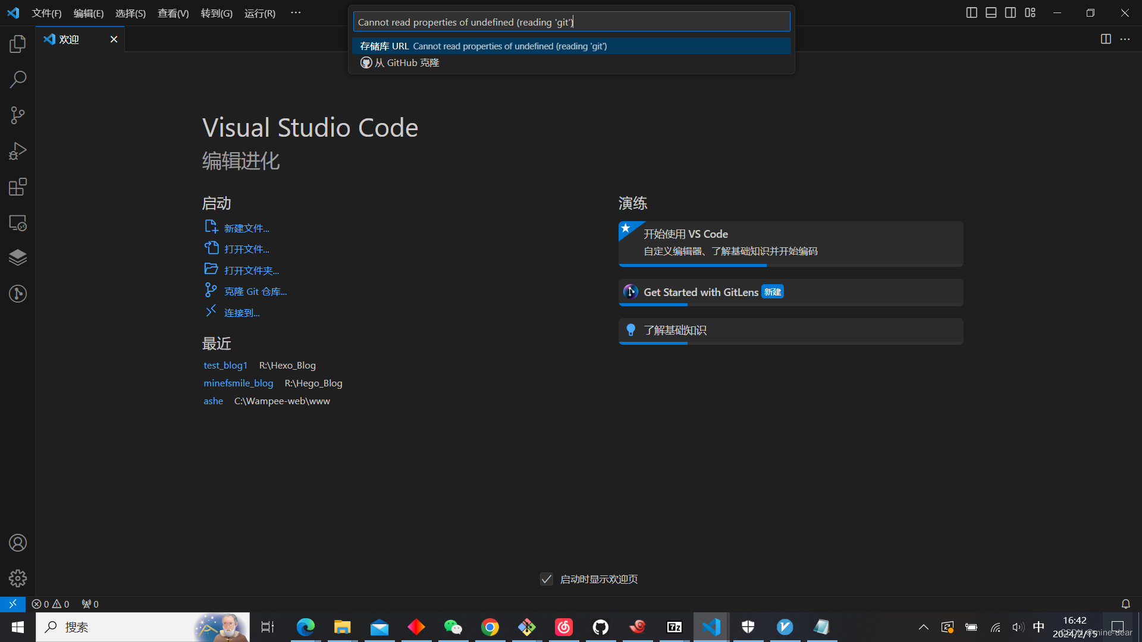The width and height of the screenshot is (1142, 642).
Task: Open the Explorer view in activity bar
Action: (18, 43)
